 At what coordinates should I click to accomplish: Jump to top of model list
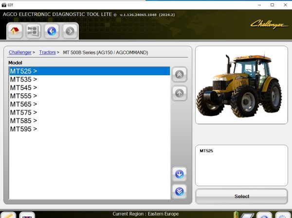pyautogui.click(x=179, y=74)
